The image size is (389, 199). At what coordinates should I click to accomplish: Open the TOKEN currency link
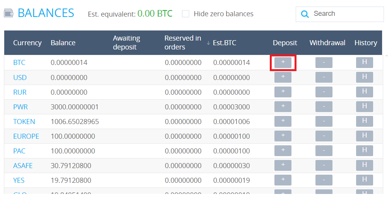pyautogui.click(x=24, y=121)
